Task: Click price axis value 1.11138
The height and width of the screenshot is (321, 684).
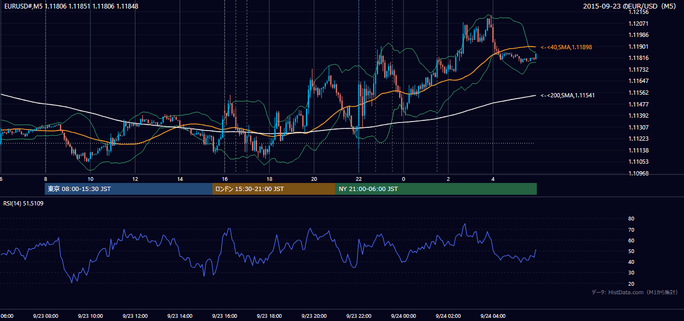Action: coord(639,150)
